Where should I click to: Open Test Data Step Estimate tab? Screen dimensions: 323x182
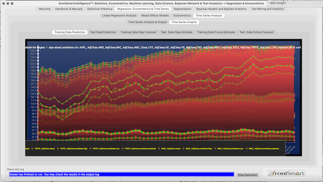tap(177, 32)
